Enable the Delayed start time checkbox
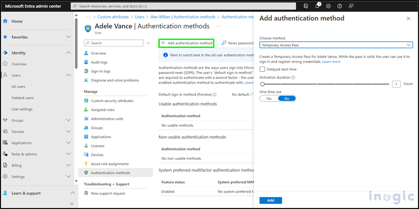This screenshot has width=419, height=209. [x=262, y=69]
